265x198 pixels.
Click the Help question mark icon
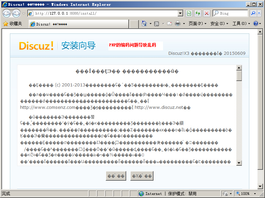pos(255,23)
